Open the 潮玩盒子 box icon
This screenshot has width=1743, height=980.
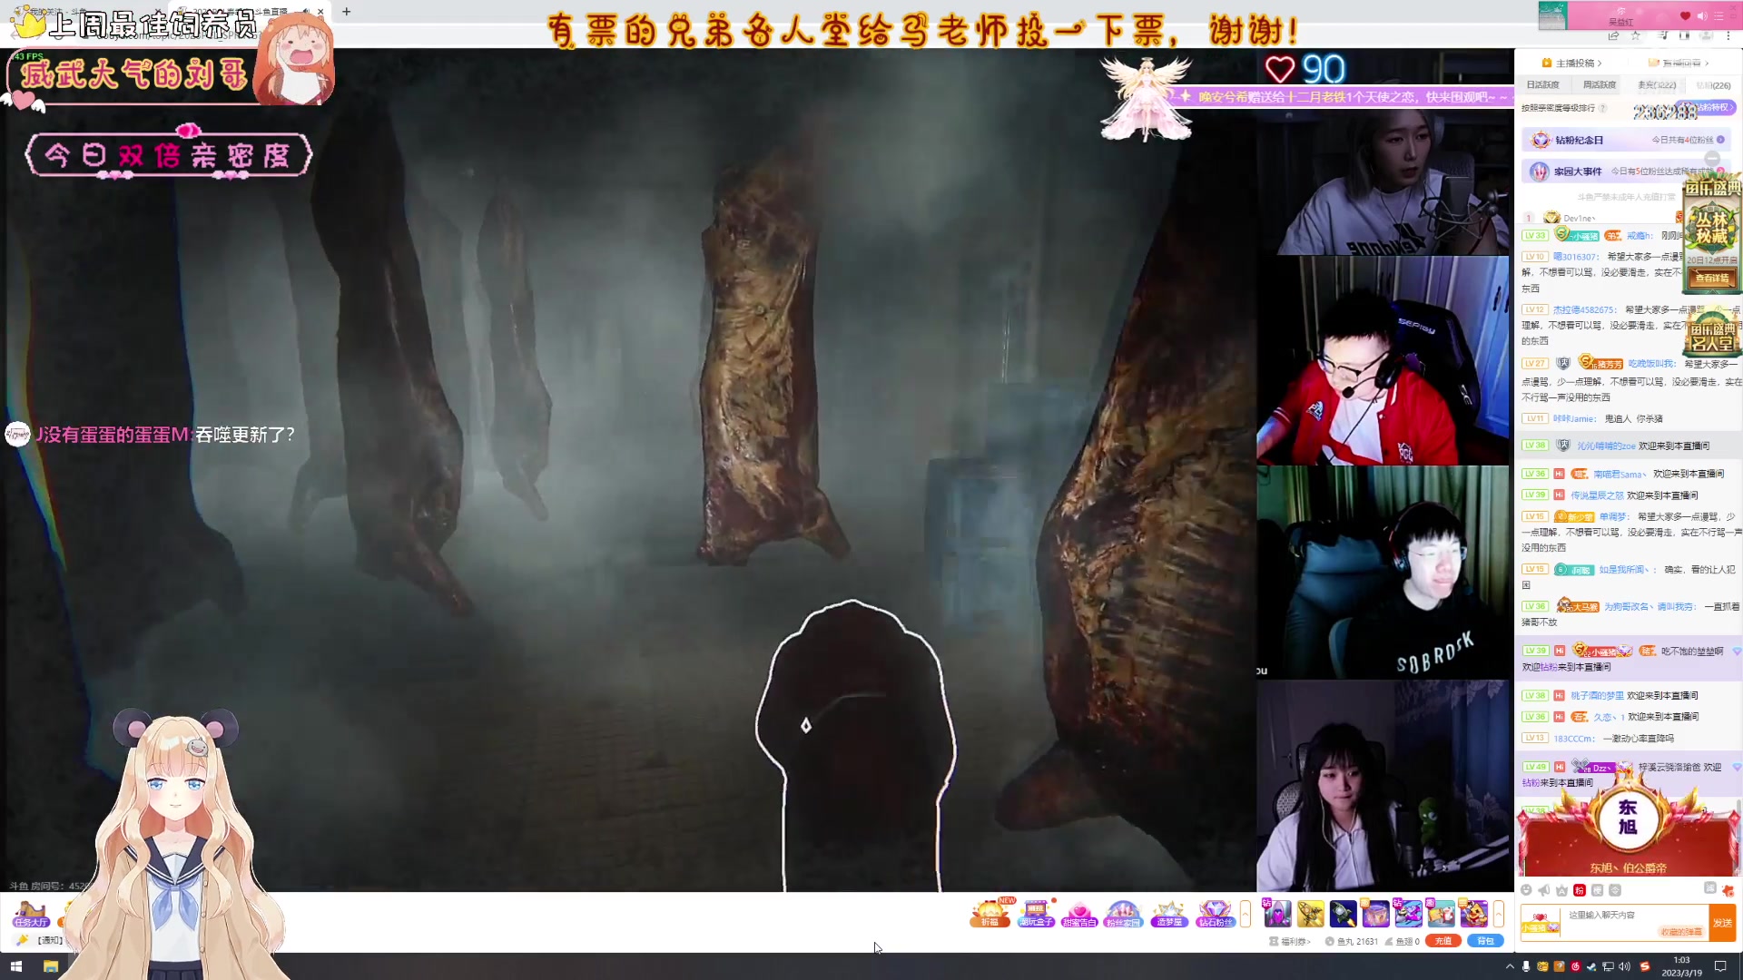pyautogui.click(x=1036, y=913)
